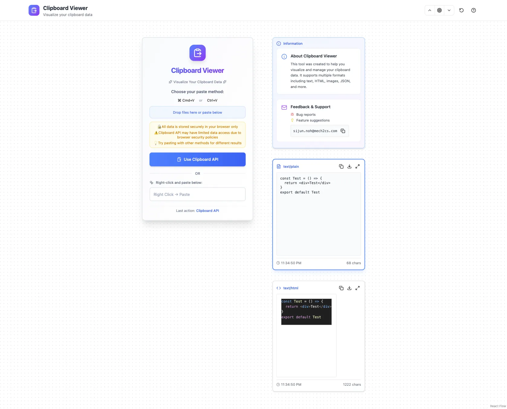Screen dimensions: 507x409
Task: Expand the text/html panel to fullscreen
Action: pos(358,288)
